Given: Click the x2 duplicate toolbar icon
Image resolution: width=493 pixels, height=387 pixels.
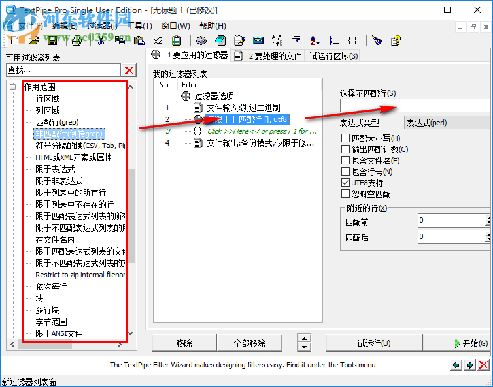Looking at the screenshot, I should [x=158, y=40].
